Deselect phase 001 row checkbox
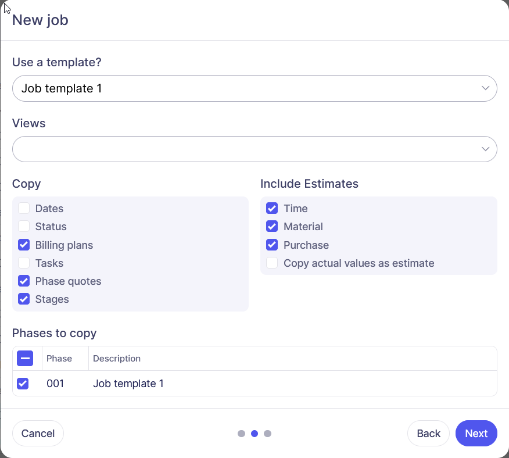The image size is (509, 458). click(x=23, y=384)
